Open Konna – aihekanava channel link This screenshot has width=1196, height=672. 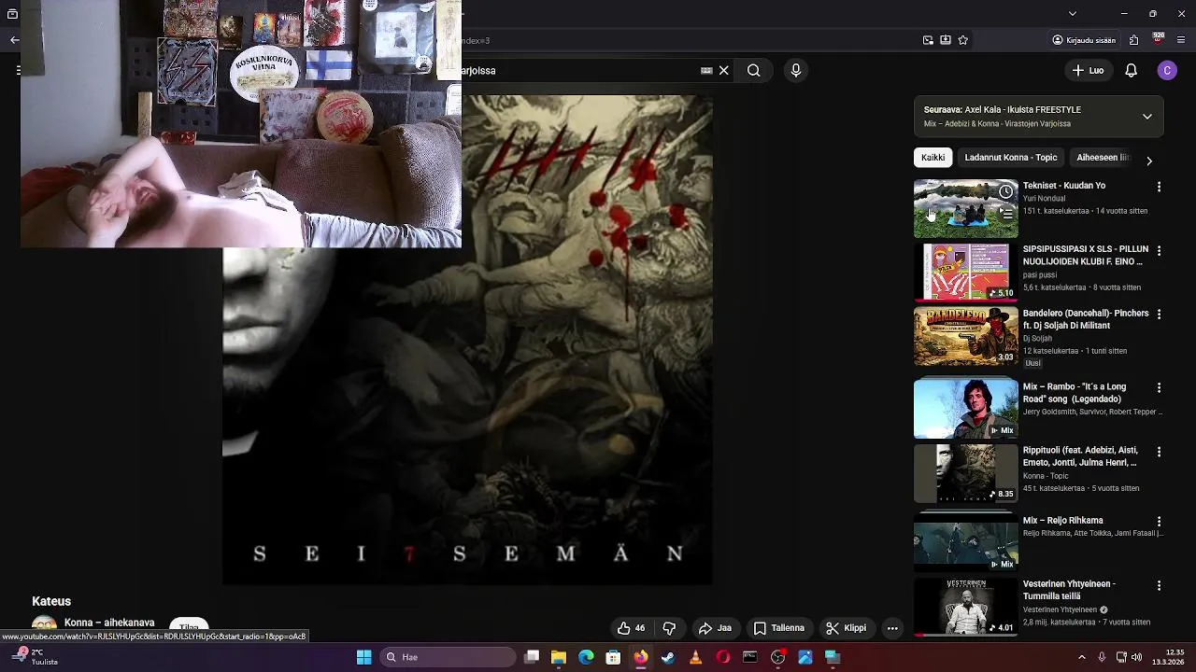(x=109, y=623)
